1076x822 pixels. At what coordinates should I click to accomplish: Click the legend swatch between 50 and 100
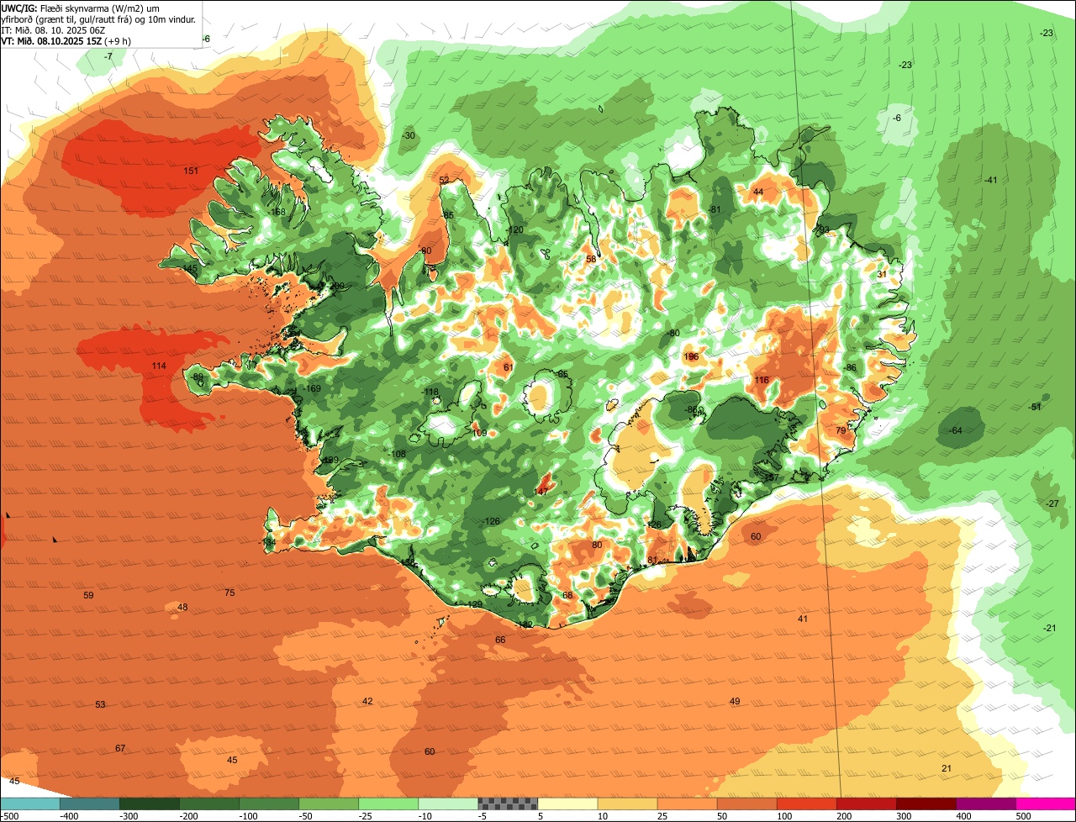746,804
